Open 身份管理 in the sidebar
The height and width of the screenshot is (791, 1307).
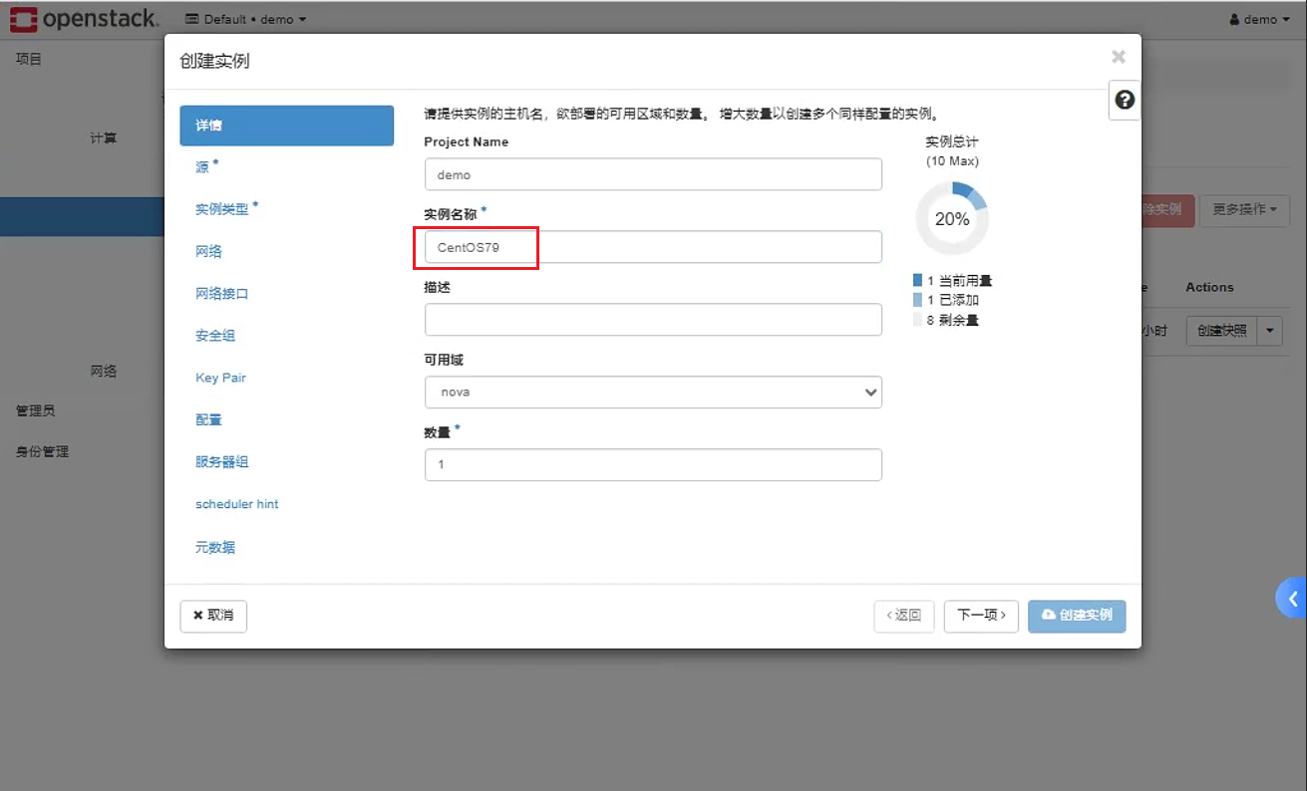point(42,451)
